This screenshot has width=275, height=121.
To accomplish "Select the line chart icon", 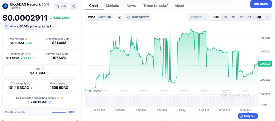I will (120, 17).
